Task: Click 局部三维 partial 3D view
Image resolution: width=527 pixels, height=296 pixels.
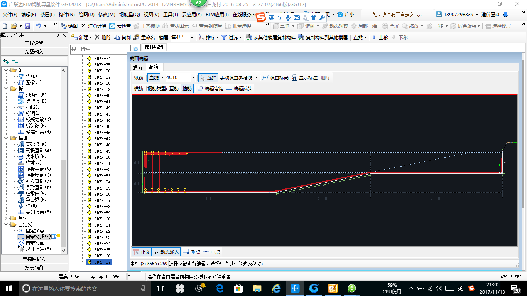Action: (363, 26)
